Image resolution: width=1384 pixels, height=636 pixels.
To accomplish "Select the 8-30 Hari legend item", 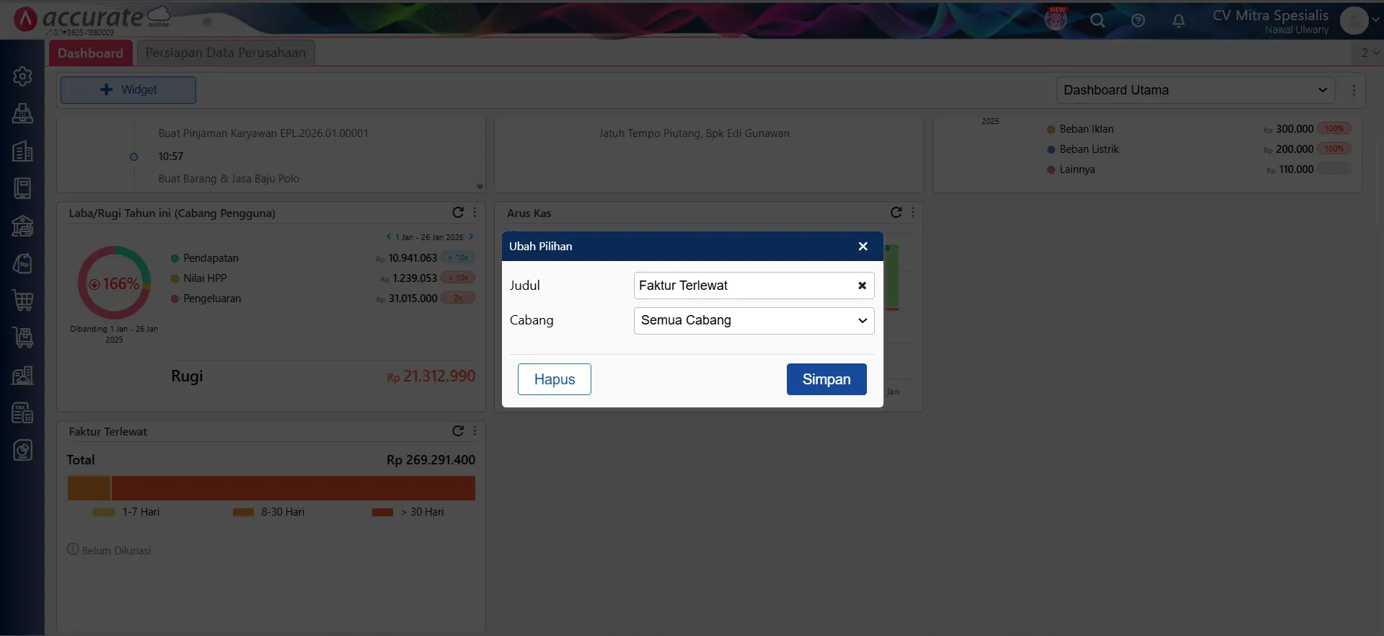I will 268,512.
